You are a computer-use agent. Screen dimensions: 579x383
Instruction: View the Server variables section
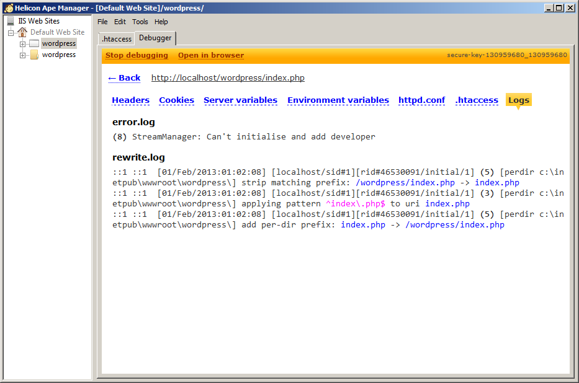(x=240, y=100)
